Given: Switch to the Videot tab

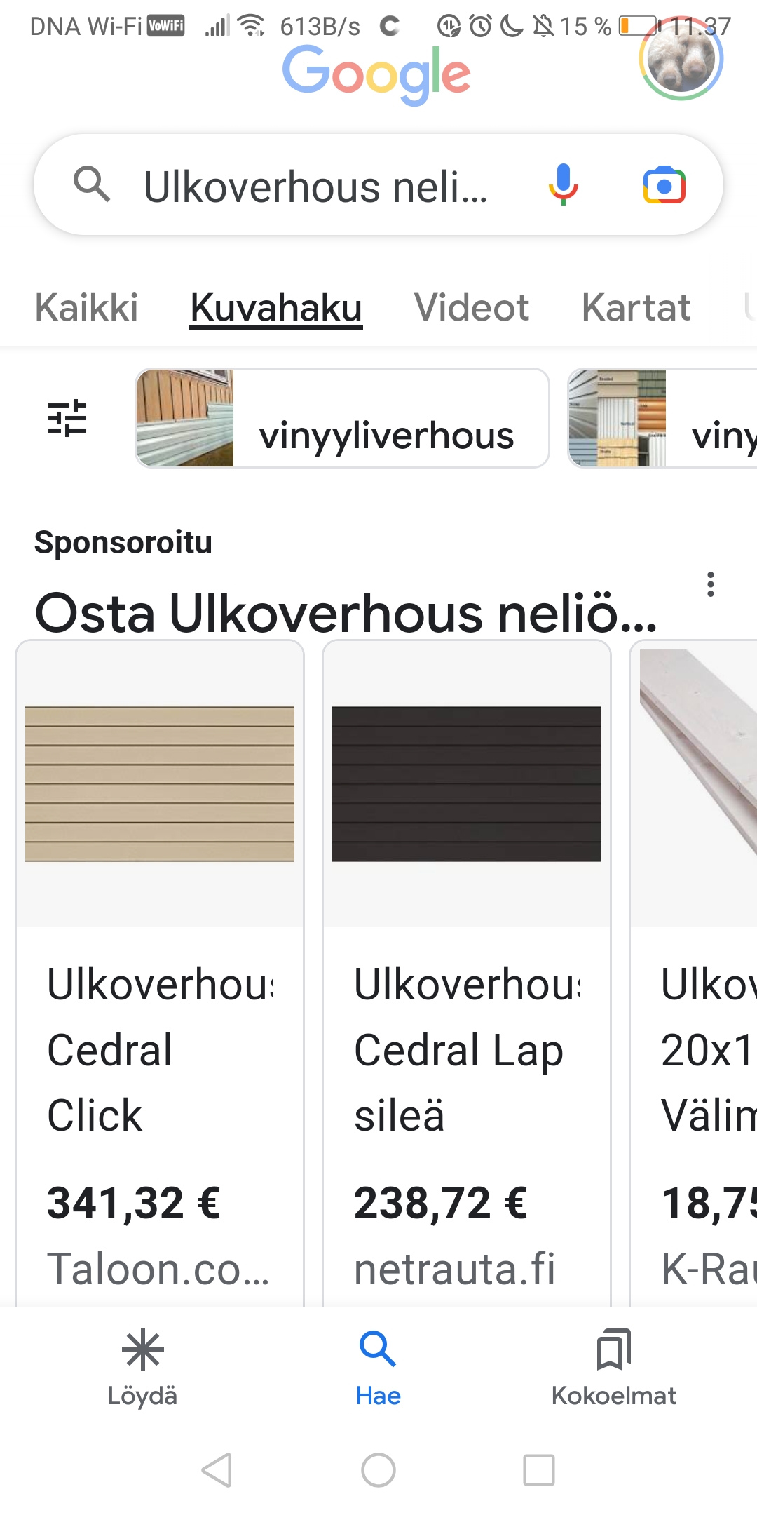Looking at the screenshot, I should coord(472,307).
